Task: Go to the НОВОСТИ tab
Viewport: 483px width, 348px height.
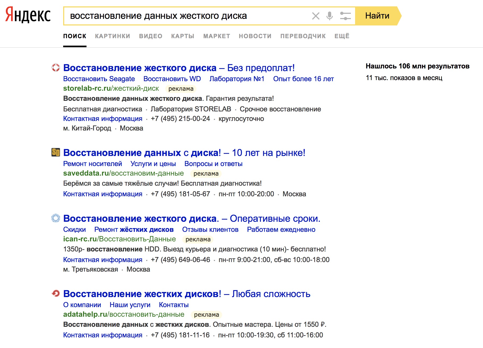Action: point(255,36)
